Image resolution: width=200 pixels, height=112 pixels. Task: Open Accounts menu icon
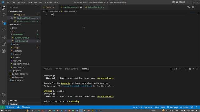pos(3,95)
